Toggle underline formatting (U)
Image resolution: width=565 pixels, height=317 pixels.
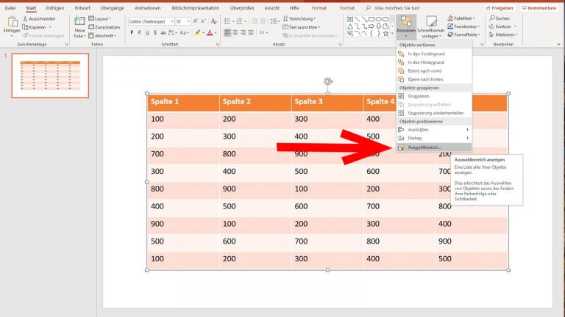click(x=147, y=33)
